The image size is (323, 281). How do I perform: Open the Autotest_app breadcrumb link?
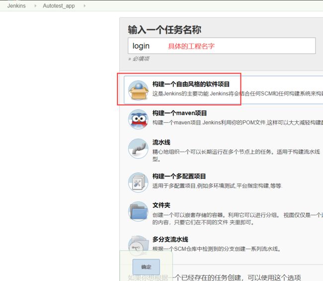pyautogui.click(x=59, y=6)
